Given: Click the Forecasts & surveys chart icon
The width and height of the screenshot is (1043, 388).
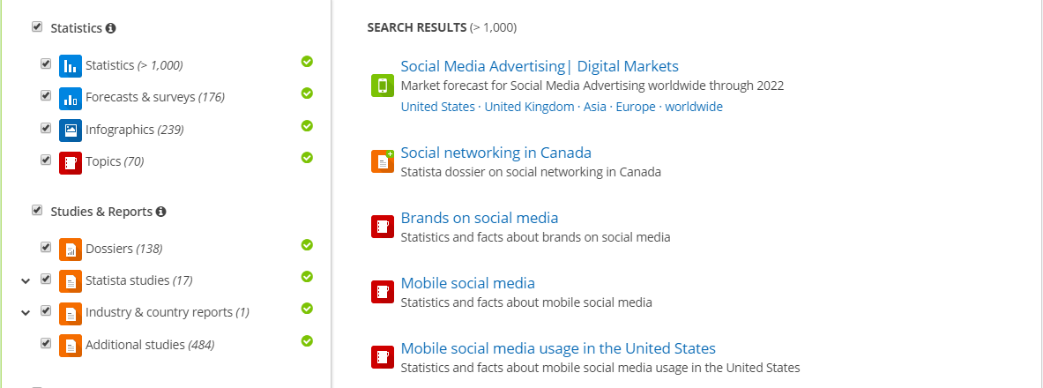Looking at the screenshot, I should pyautogui.click(x=71, y=98).
